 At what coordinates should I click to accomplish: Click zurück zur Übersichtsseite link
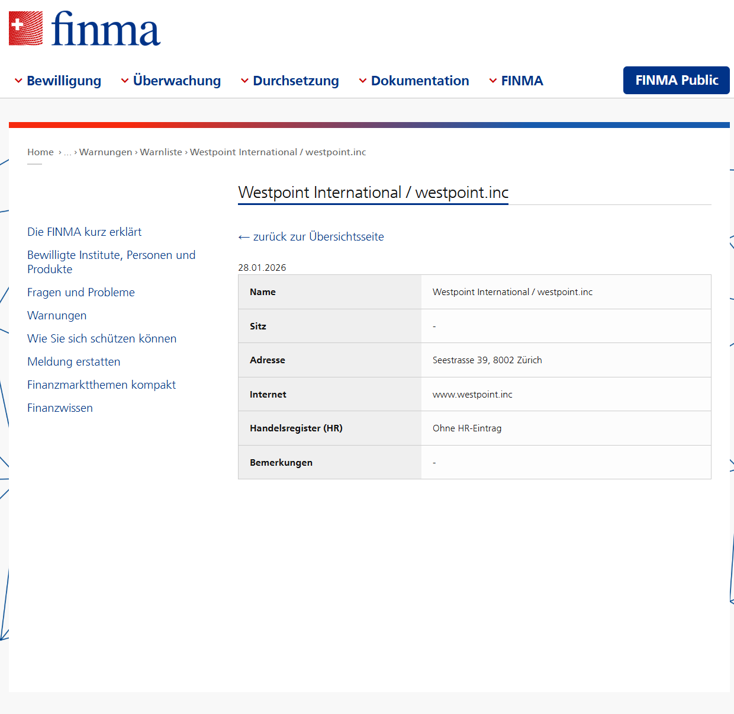click(311, 237)
